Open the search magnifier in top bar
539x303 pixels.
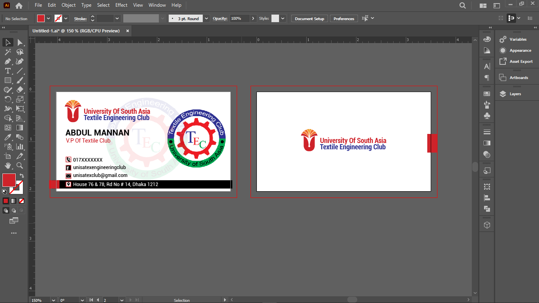click(x=463, y=6)
